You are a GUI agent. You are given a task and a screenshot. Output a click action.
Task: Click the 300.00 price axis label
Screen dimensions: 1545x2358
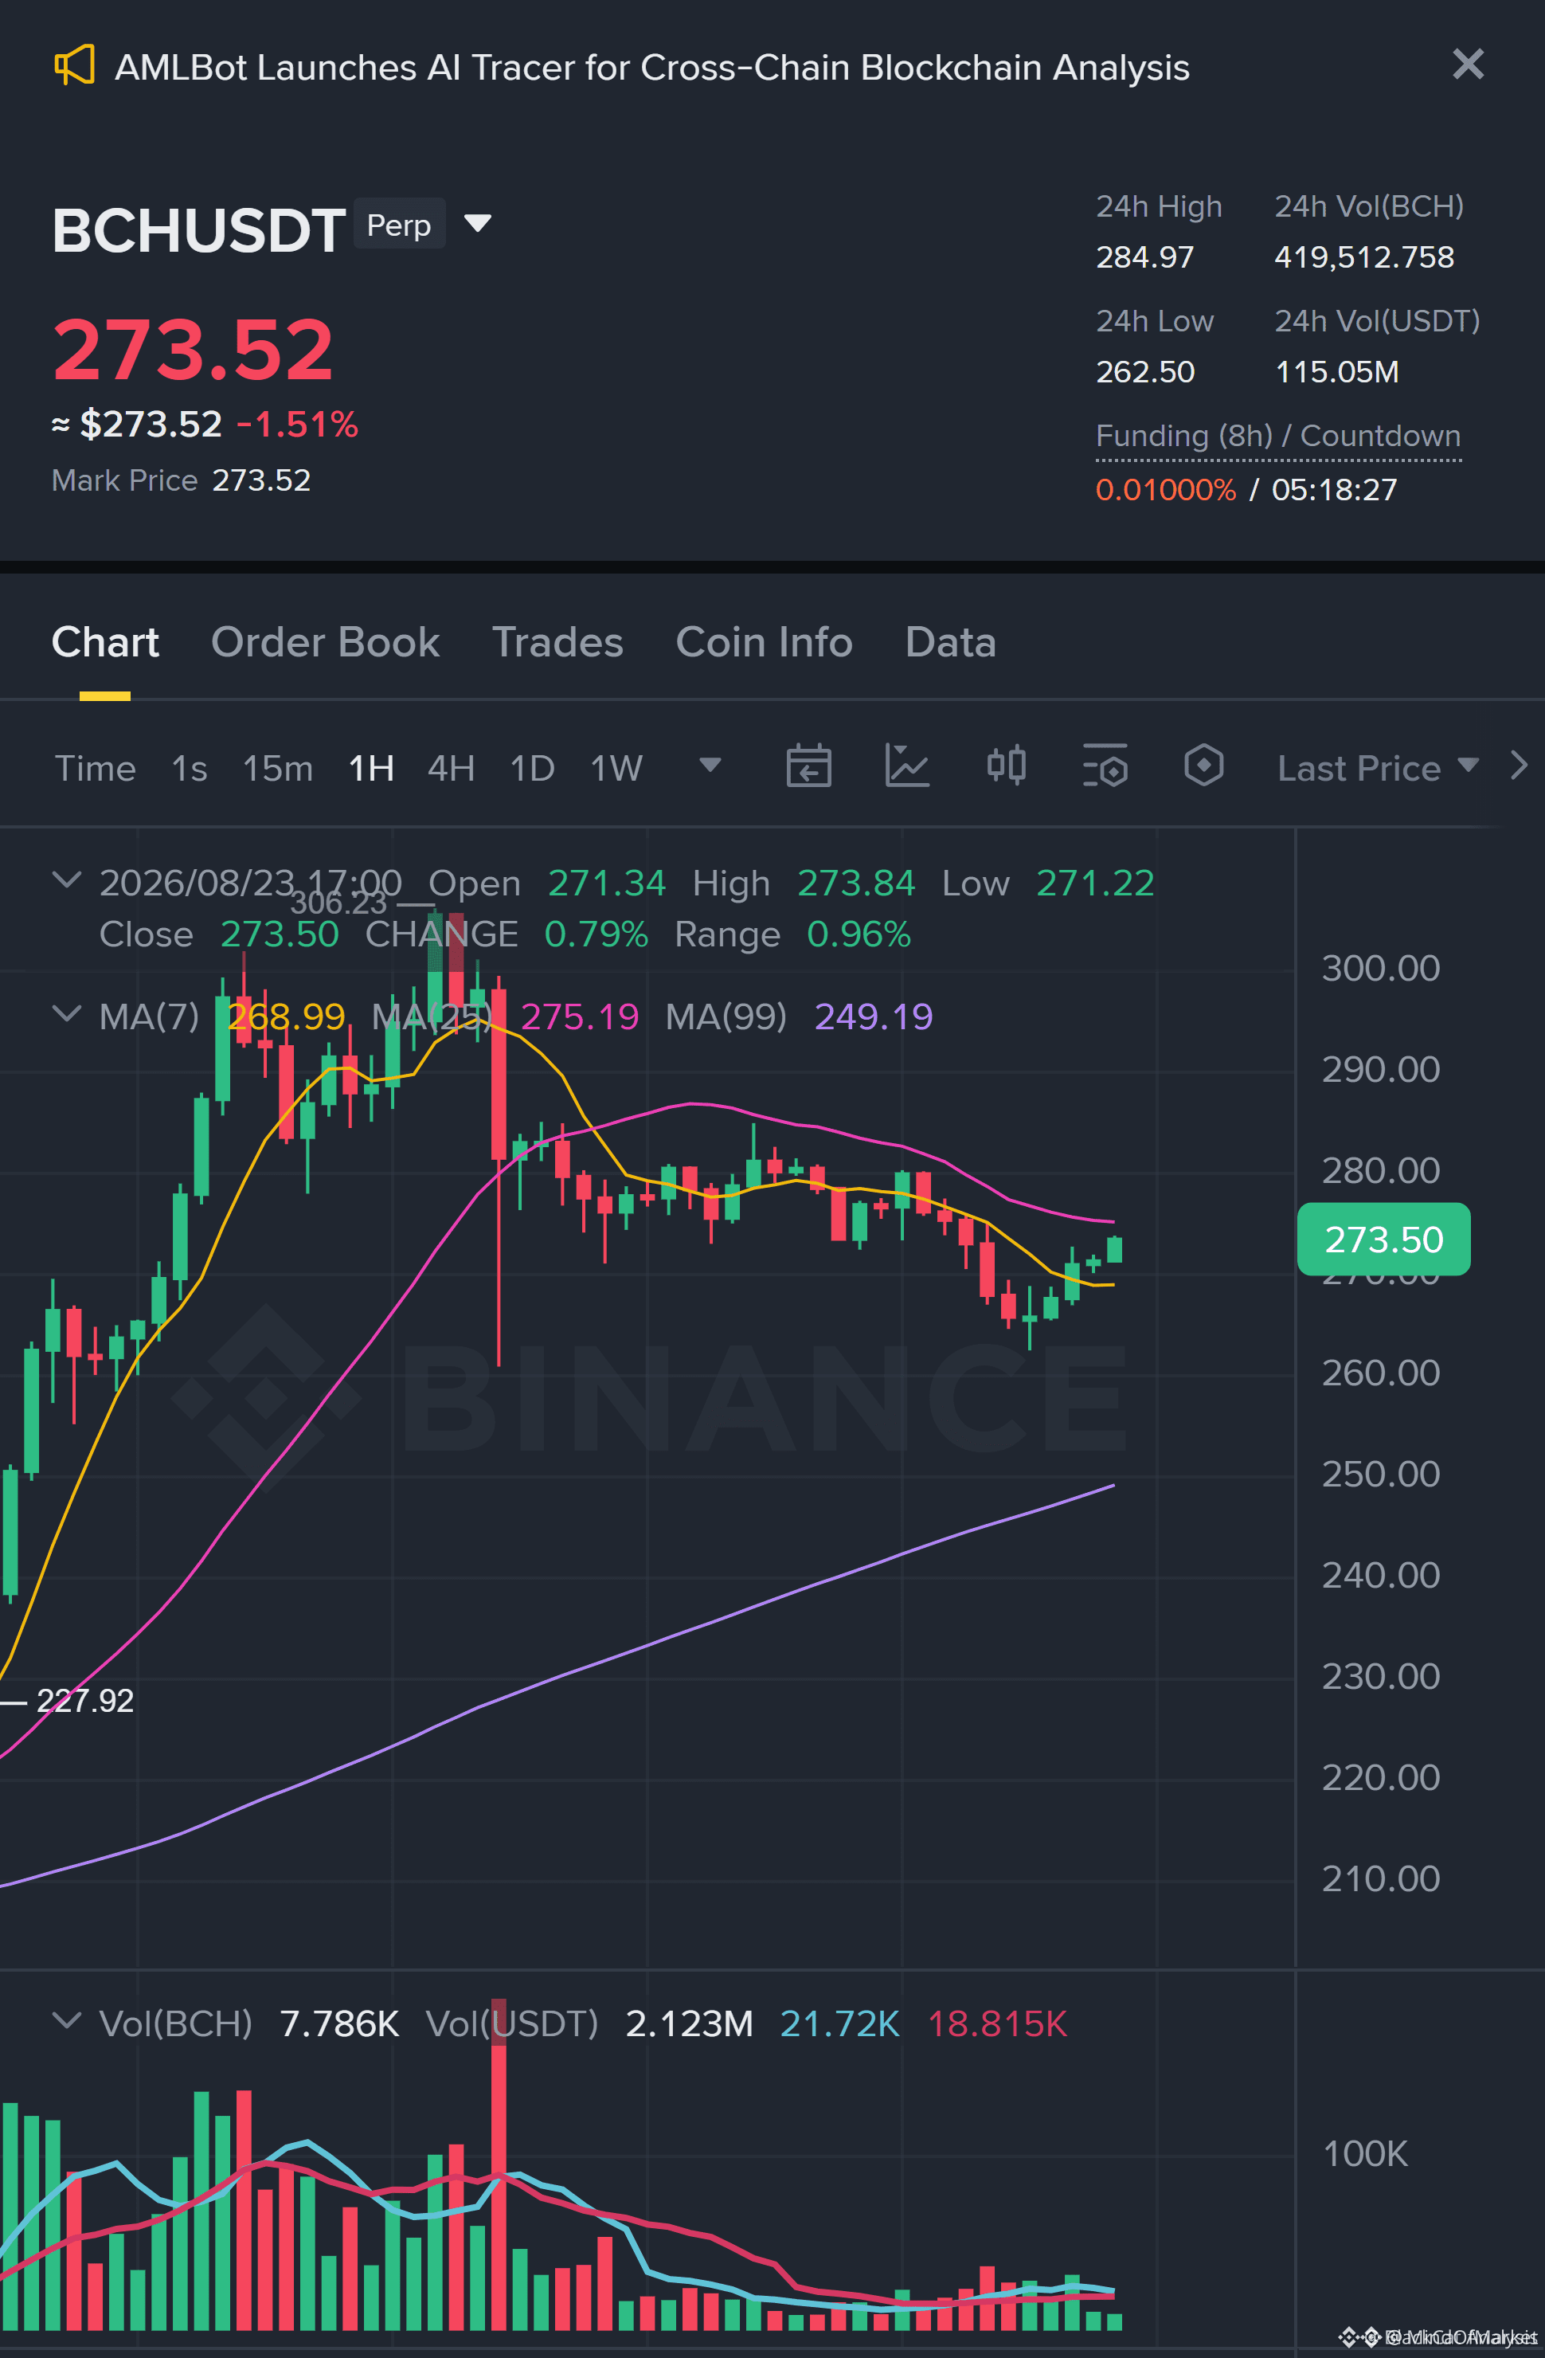[1381, 968]
